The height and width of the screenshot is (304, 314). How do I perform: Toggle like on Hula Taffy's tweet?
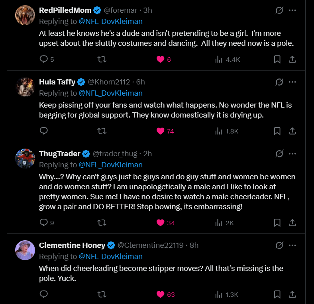pos(161,131)
